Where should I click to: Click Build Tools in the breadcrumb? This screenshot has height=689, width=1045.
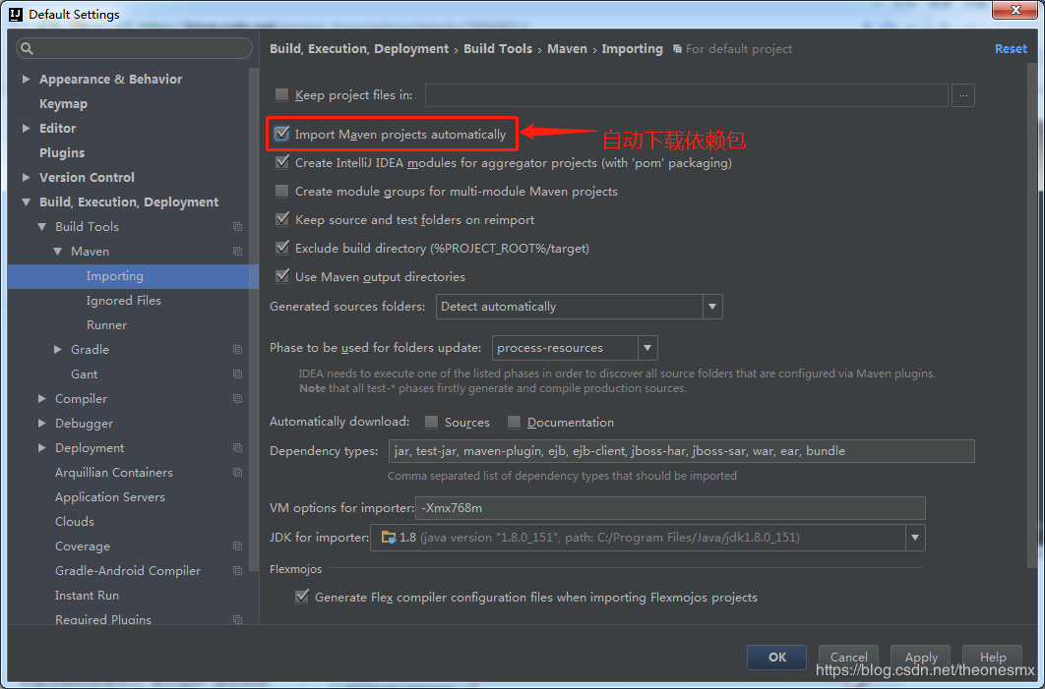498,49
